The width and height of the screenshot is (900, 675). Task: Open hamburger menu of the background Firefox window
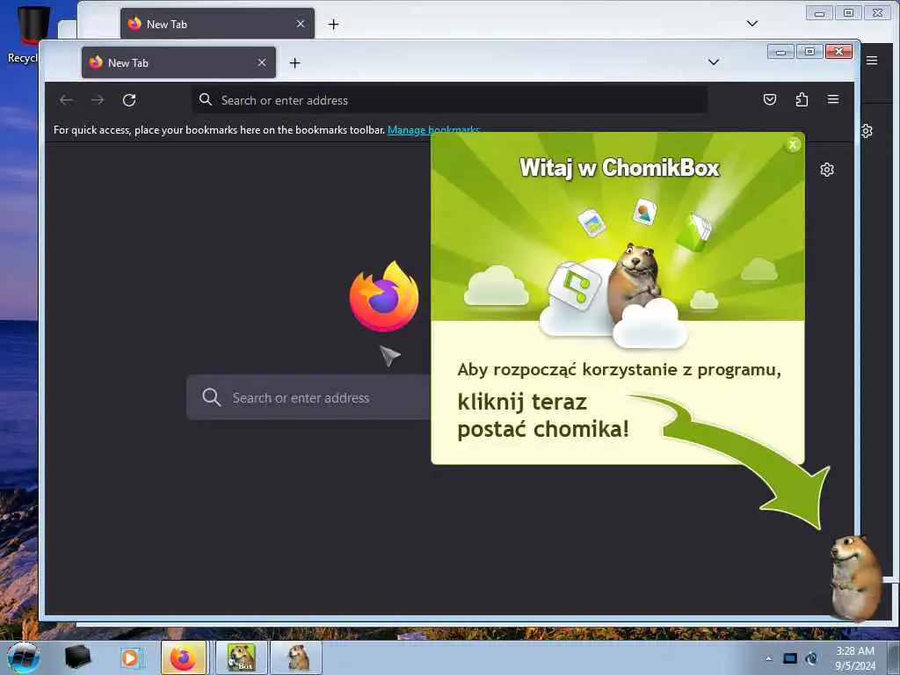point(872,61)
